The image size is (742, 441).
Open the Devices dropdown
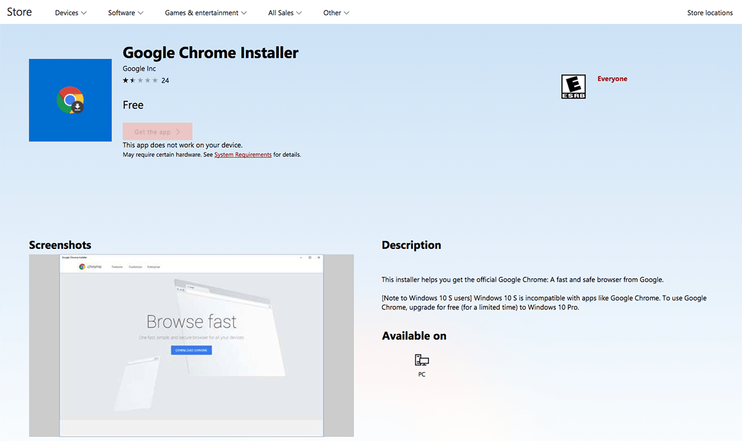(70, 12)
